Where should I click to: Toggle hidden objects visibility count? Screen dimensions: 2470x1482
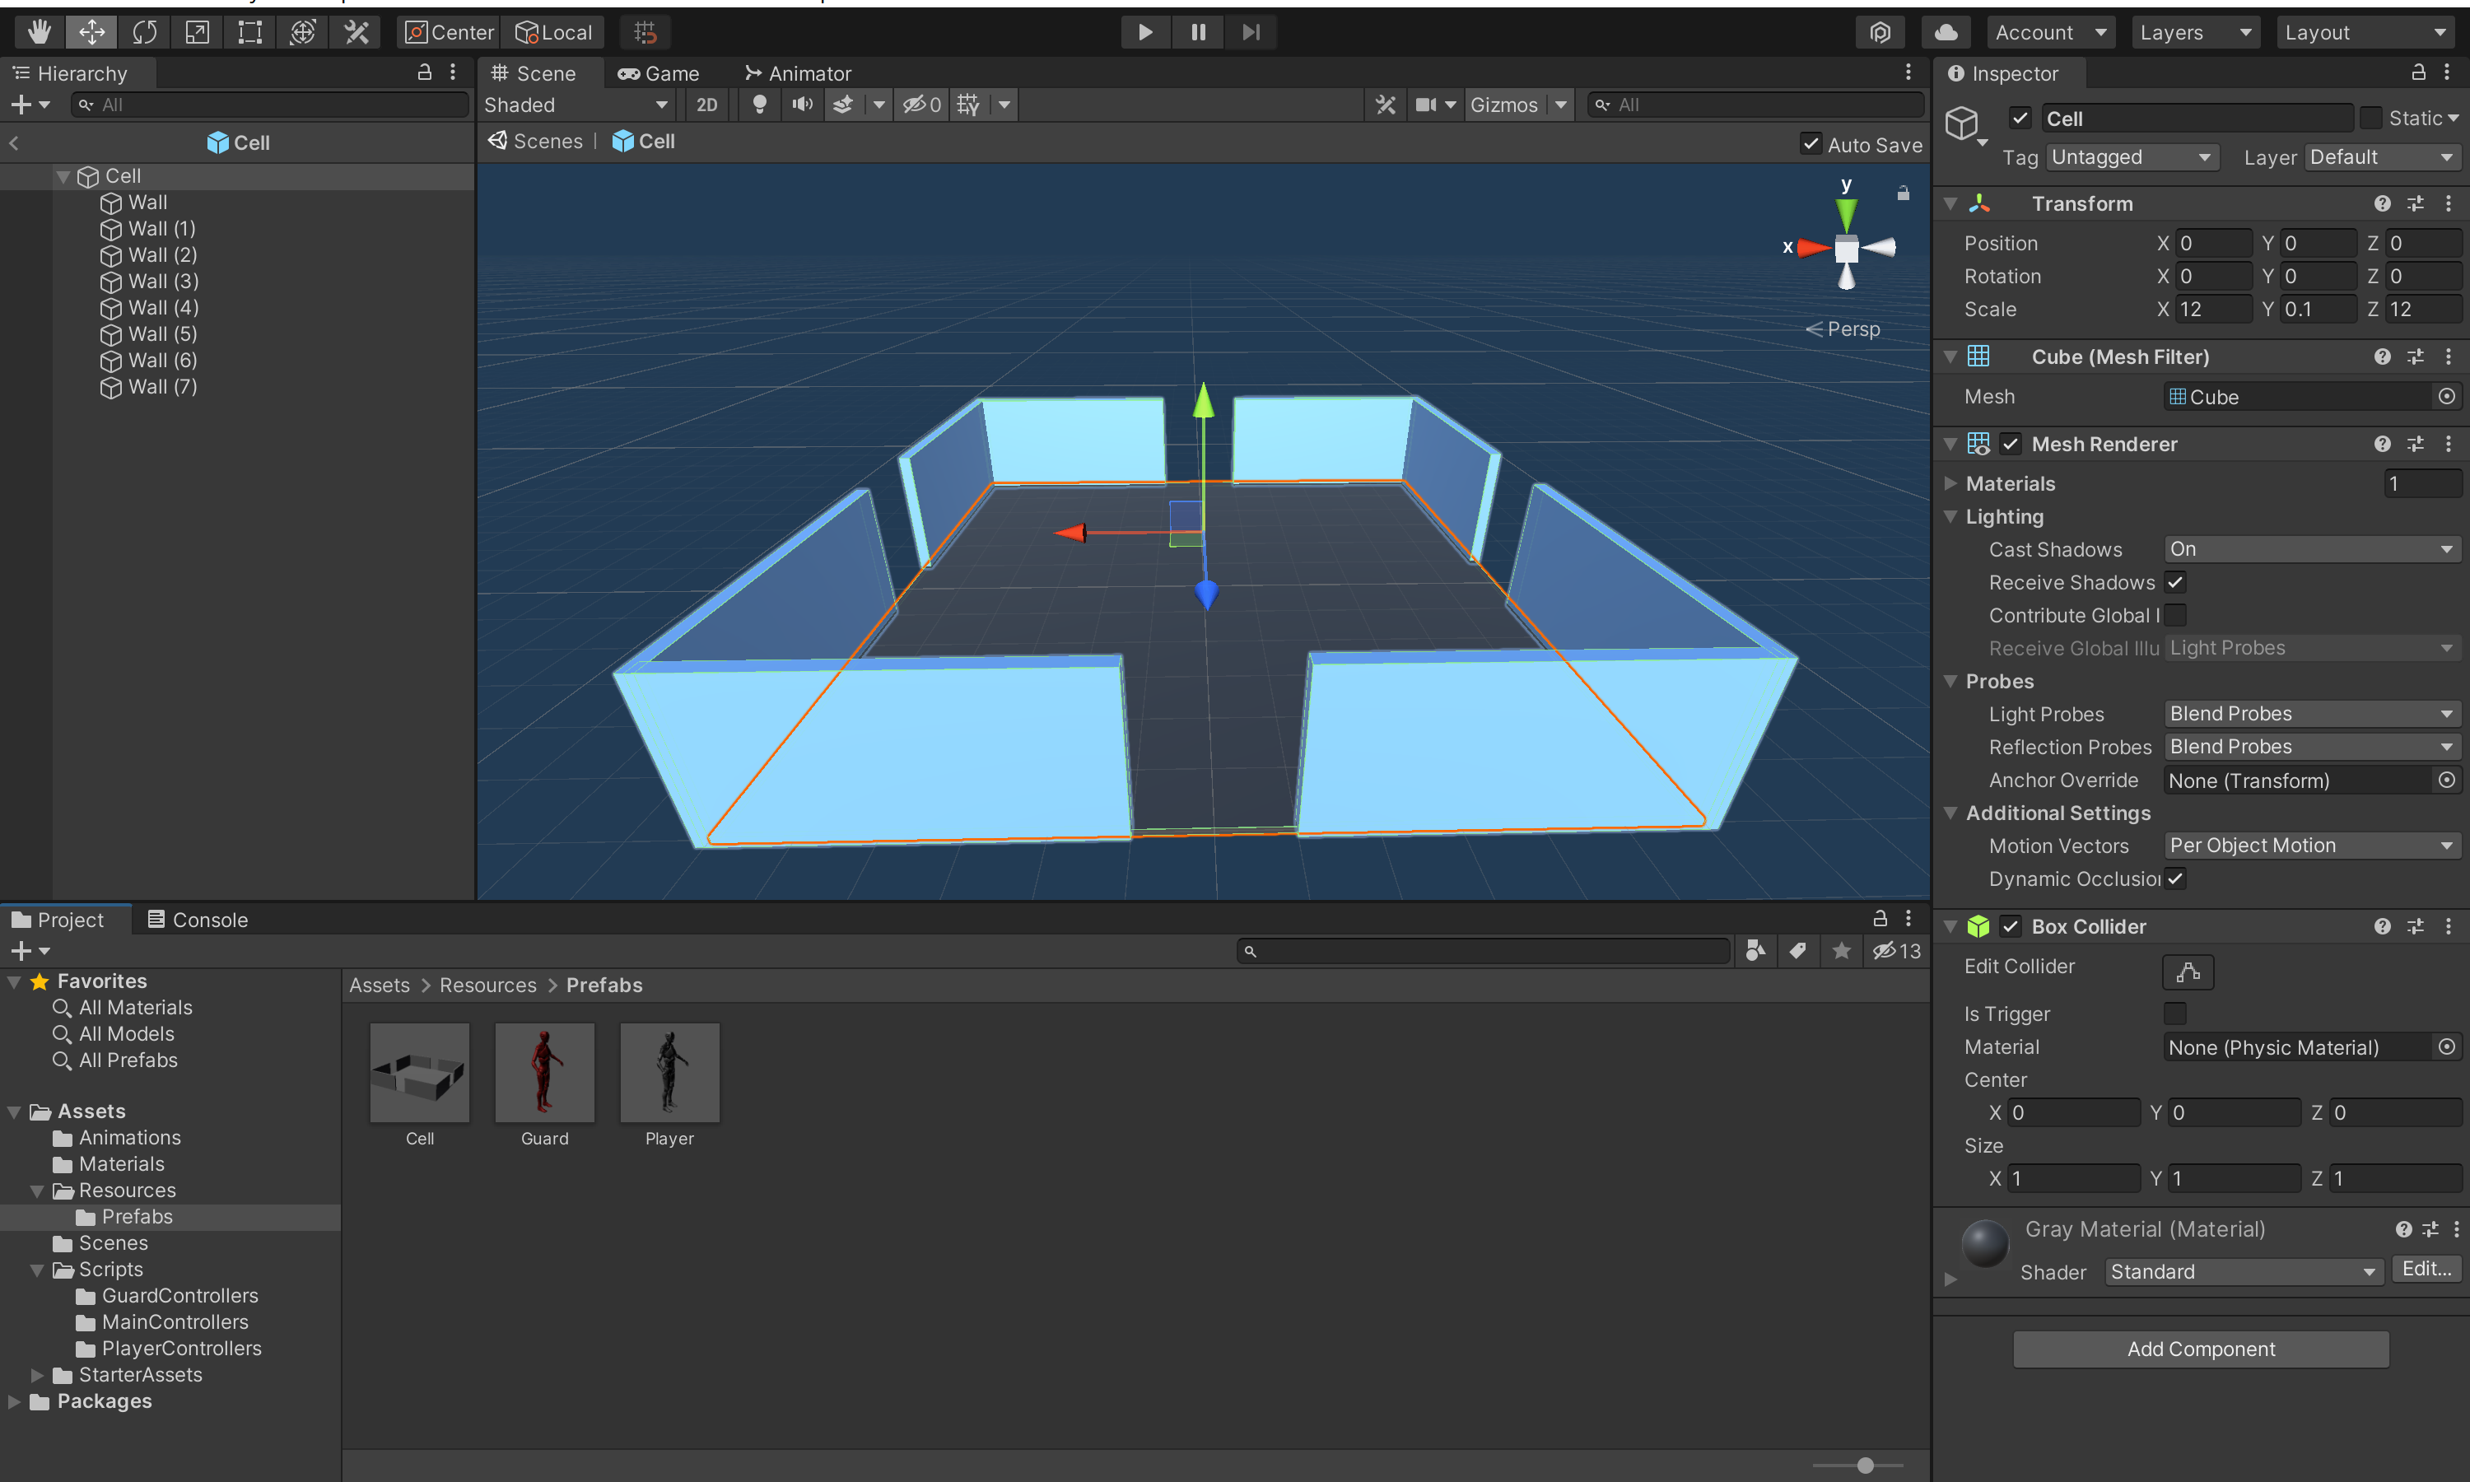point(921,104)
